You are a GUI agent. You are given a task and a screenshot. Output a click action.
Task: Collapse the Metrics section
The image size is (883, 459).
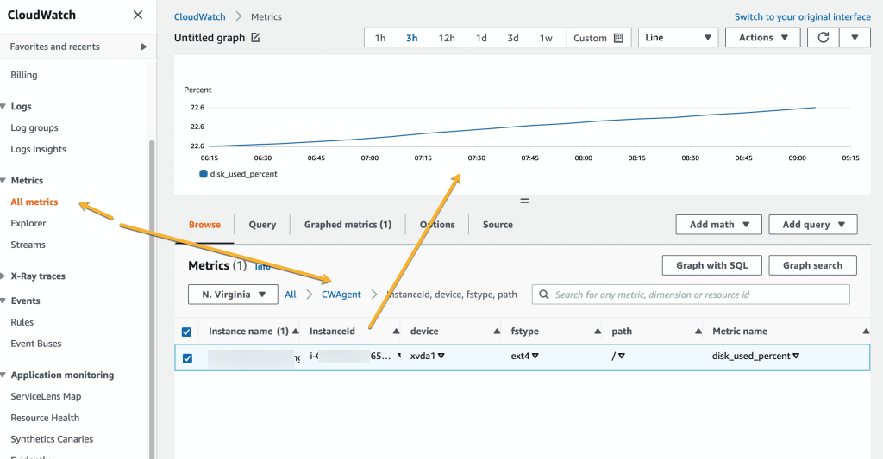coord(3,181)
